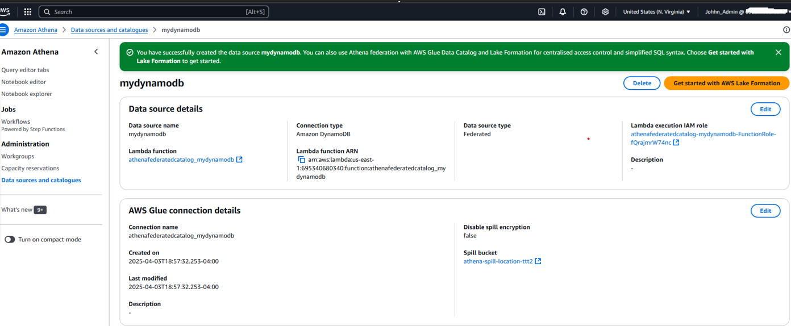Open the notifications bell
The image size is (791, 326).
[563, 11]
